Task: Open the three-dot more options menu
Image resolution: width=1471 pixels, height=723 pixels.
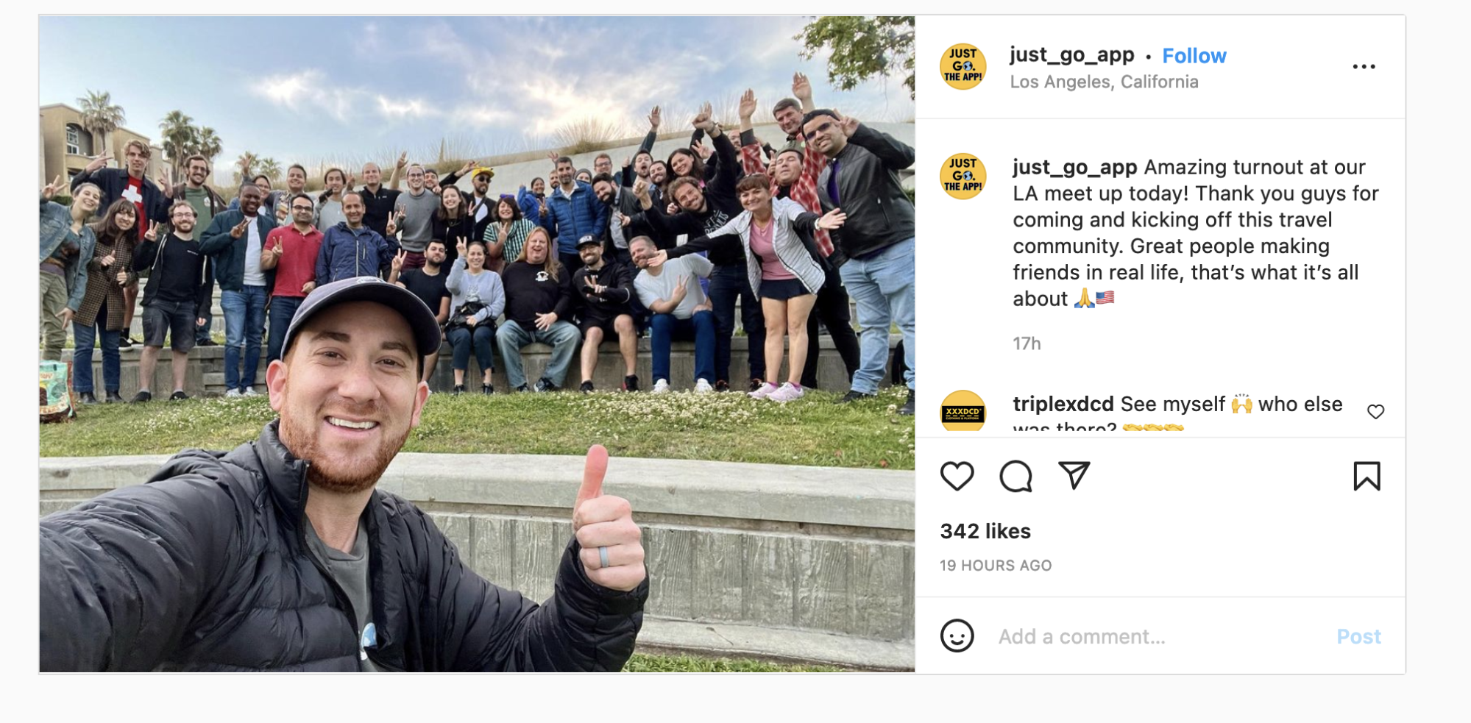Action: click(x=1364, y=67)
